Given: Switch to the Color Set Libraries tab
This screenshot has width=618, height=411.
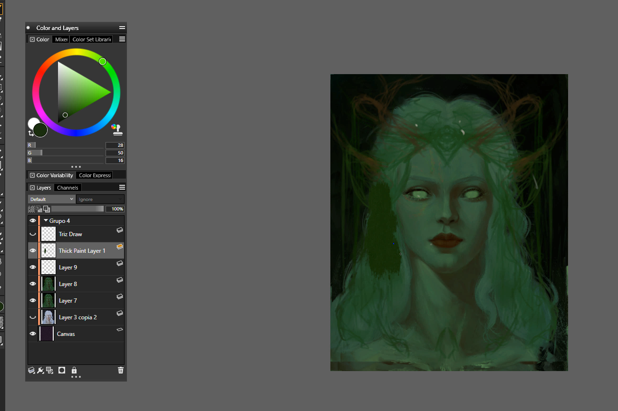Looking at the screenshot, I should [x=92, y=39].
